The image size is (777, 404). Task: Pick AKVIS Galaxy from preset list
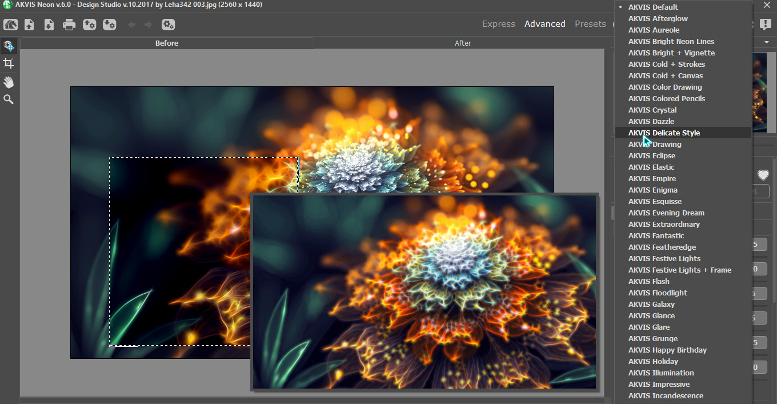tap(651, 304)
